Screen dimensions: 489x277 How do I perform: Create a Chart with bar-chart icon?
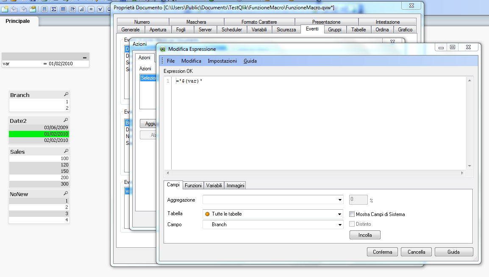click(x=82, y=9)
